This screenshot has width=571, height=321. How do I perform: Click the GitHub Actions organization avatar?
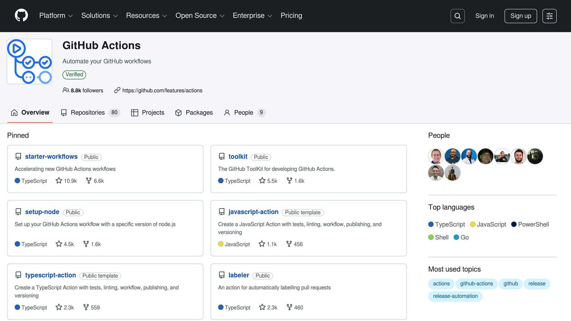pyautogui.click(x=29, y=61)
